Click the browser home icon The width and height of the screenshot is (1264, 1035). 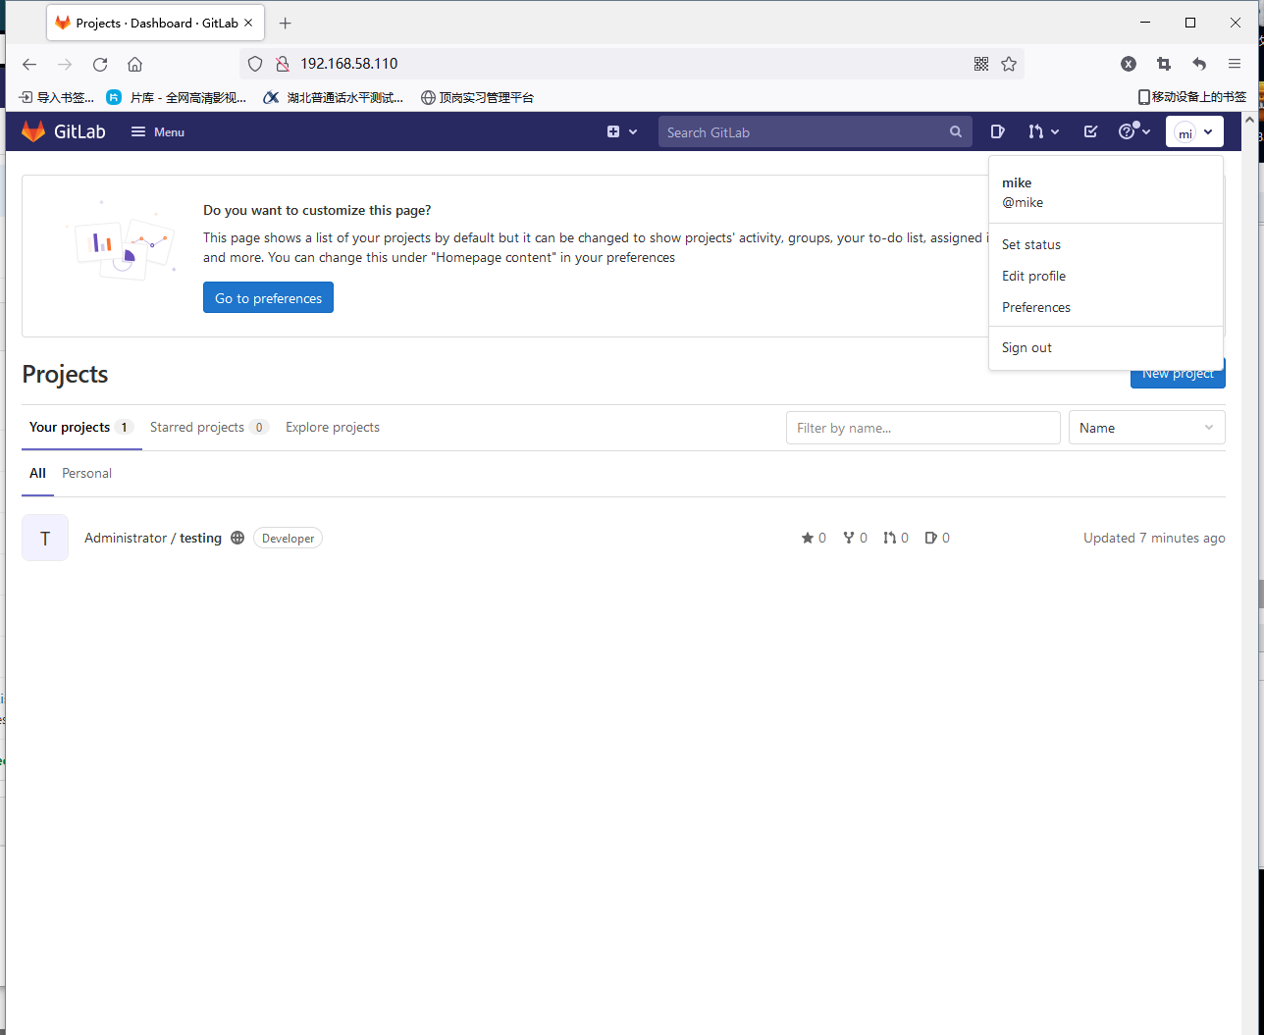coord(135,64)
